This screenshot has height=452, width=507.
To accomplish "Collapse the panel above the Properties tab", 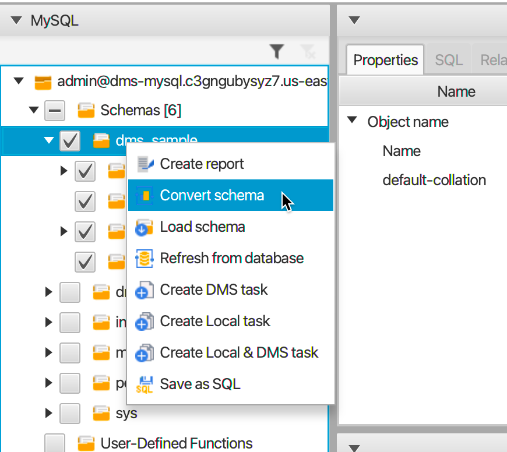I will point(354,20).
